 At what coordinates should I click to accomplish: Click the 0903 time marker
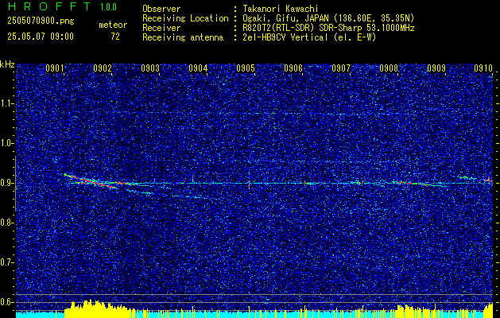150,68
